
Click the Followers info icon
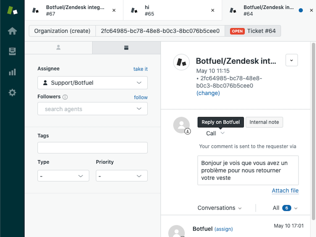click(65, 97)
